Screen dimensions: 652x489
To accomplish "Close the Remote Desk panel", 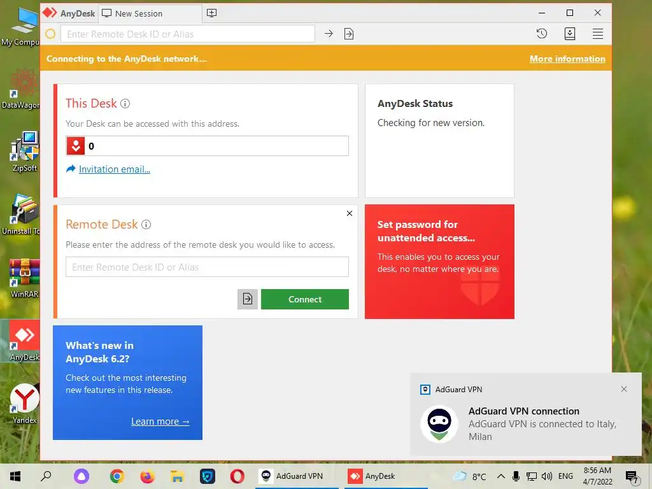I will (x=350, y=213).
